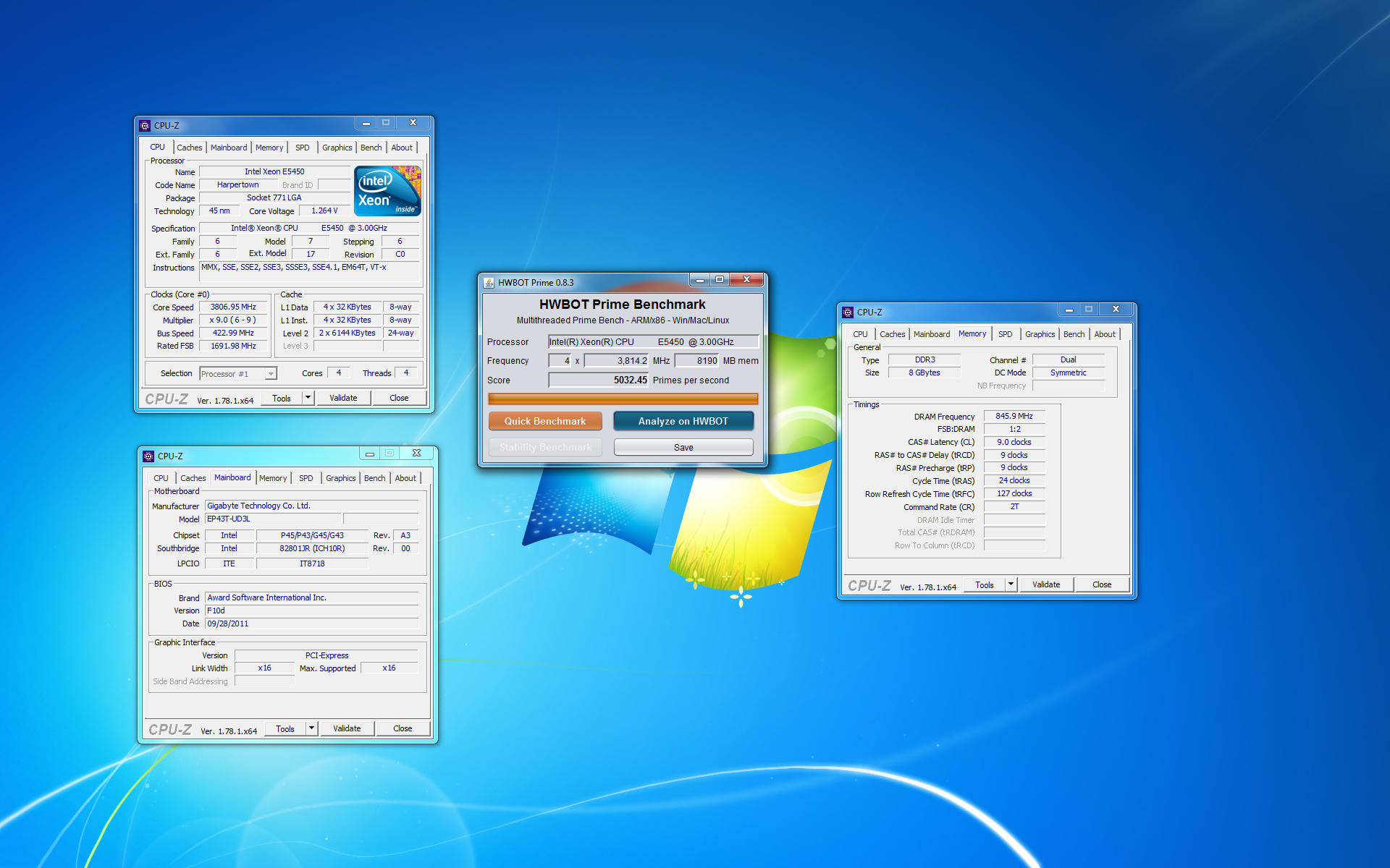Click Close button in Mainboard CPU-Z window
This screenshot has height=868, width=1390.
(x=403, y=728)
